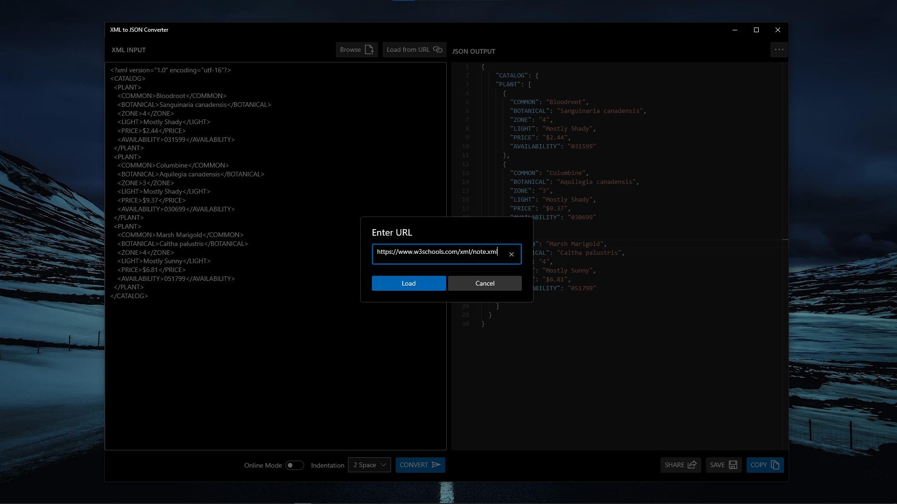
Task: Click the Load from URL link icon
Action: coord(438,49)
